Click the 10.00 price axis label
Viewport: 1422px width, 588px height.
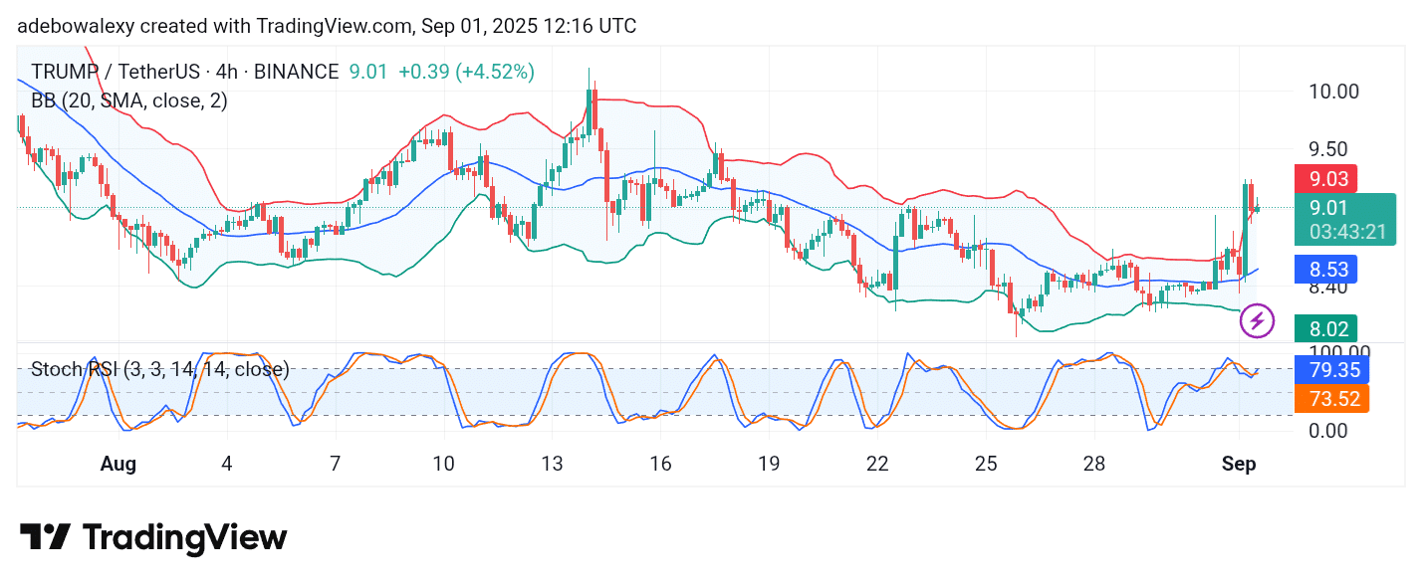click(x=1333, y=92)
